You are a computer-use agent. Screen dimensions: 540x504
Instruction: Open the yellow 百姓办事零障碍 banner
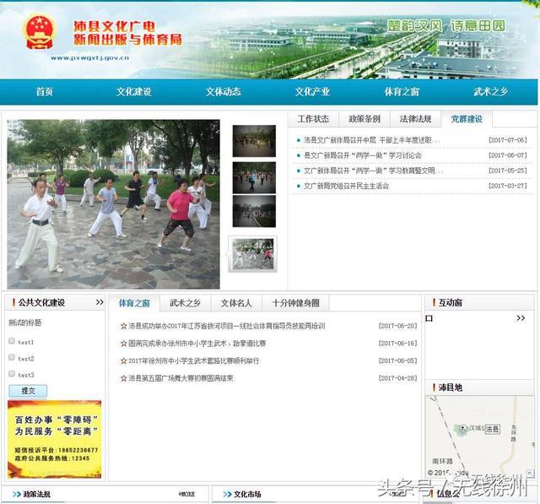click(x=54, y=439)
